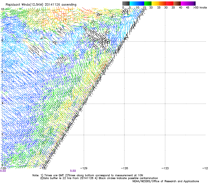This screenshot has width=208, height=183.
Task: Click the date text '20141126 ascending'
Action: pyautogui.click(x=60, y=5)
